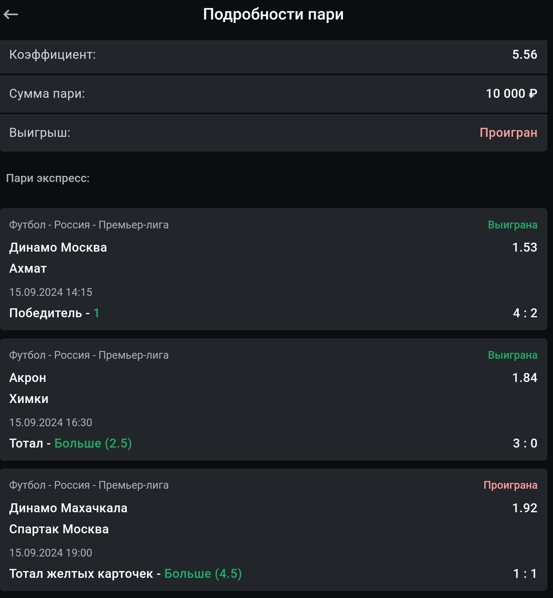Screen dimensions: 553x598
Task: Open the Динамо Махачкала team name
Action: (x=68, y=508)
